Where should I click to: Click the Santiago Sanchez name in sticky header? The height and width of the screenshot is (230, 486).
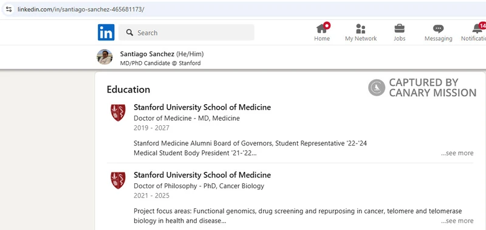click(x=147, y=54)
